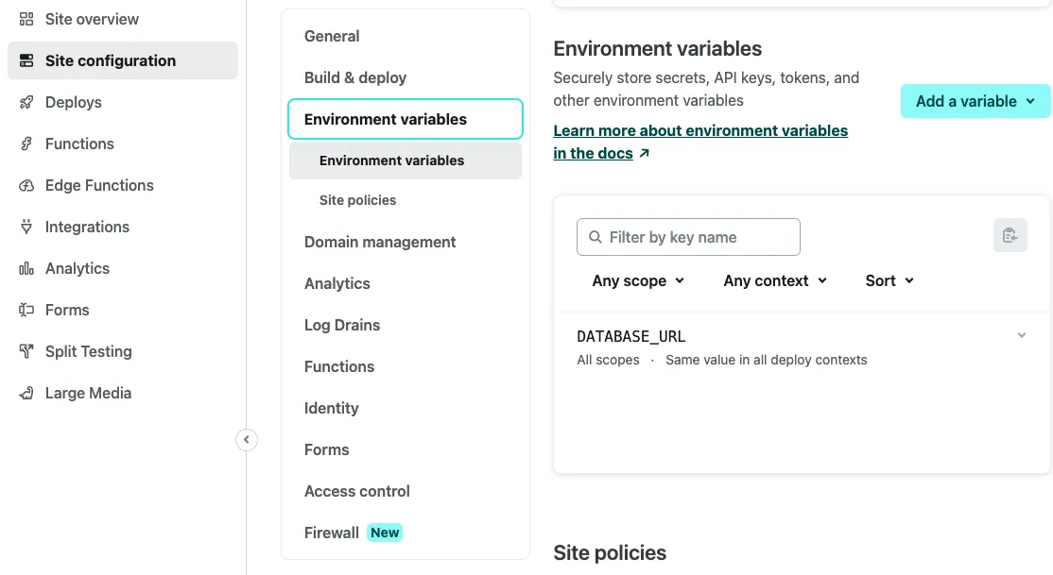Go to Site policies subsection
This screenshot has width=1053, height=575.
(357, 200)
